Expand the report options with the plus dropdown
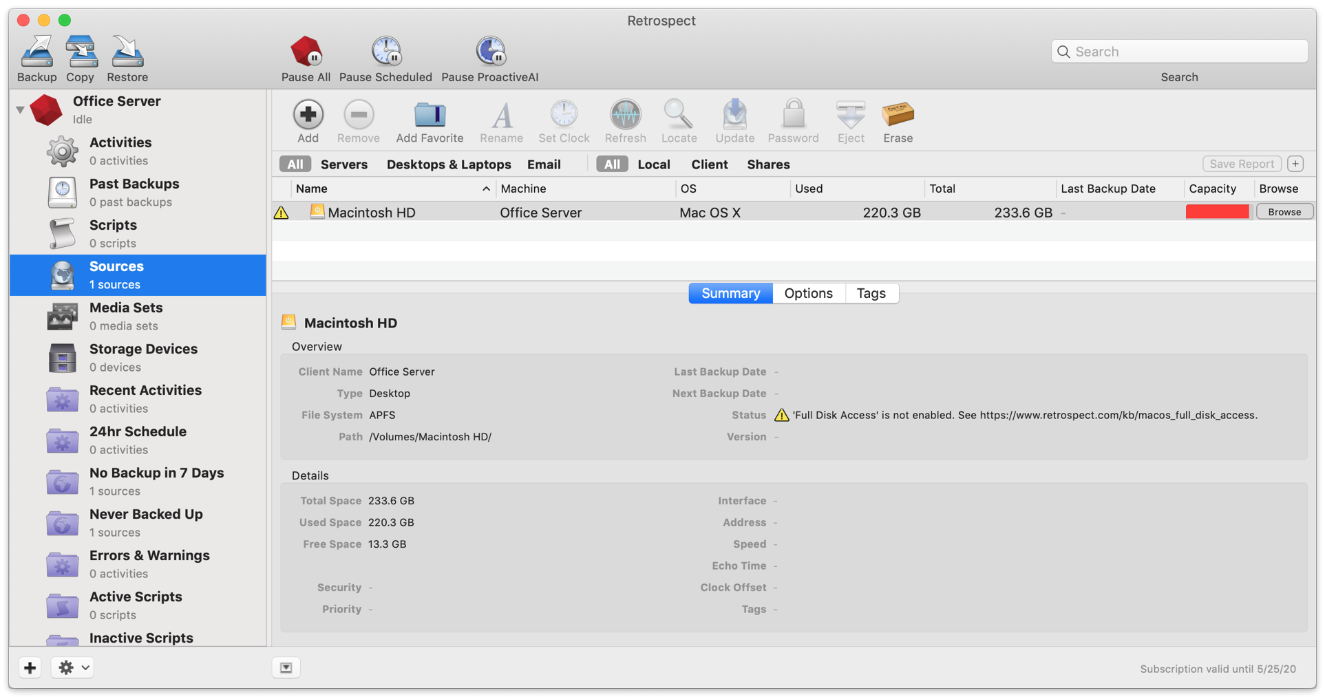 point(1295,164)
